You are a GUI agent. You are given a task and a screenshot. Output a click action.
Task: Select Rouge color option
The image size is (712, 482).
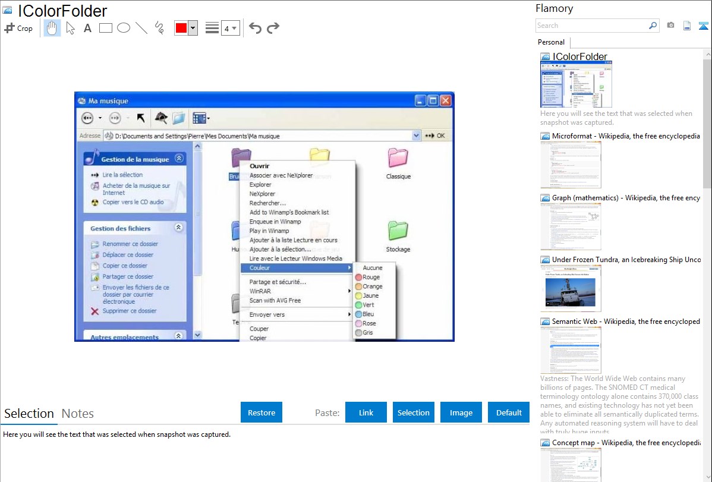click(x=374, y=277)
